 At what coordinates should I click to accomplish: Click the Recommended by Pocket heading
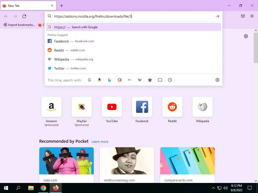64,141
